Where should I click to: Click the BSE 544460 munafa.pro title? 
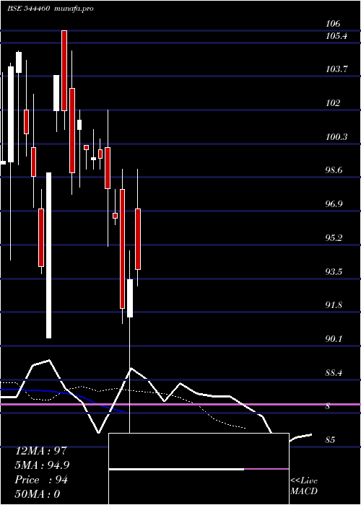click(x=51, y=9)
